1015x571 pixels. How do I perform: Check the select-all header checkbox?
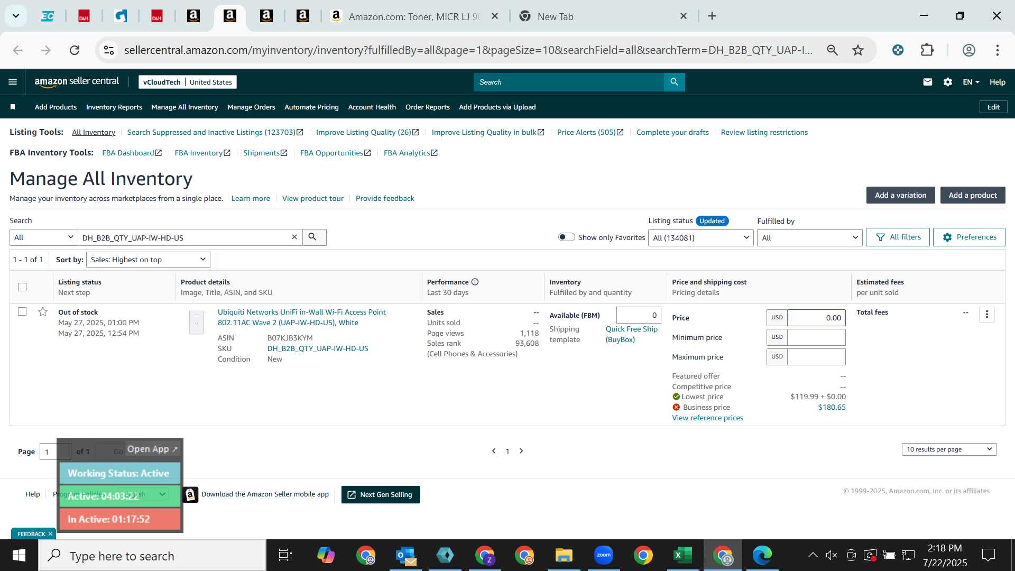click(22, 287)
